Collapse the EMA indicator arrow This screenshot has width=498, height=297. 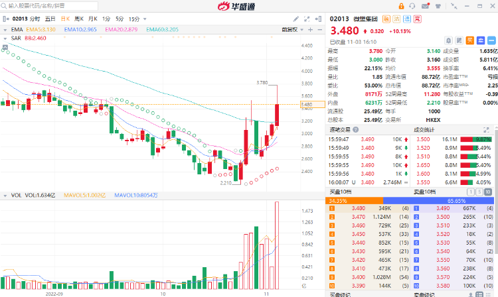pos(5,30)
